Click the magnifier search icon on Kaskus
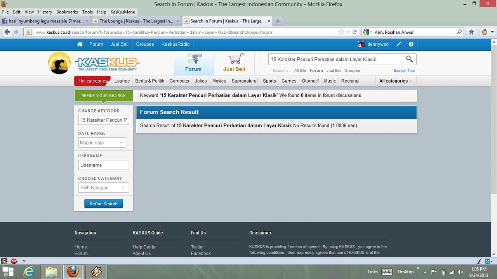Screen dimensions: 497x279 click(409, 59)
